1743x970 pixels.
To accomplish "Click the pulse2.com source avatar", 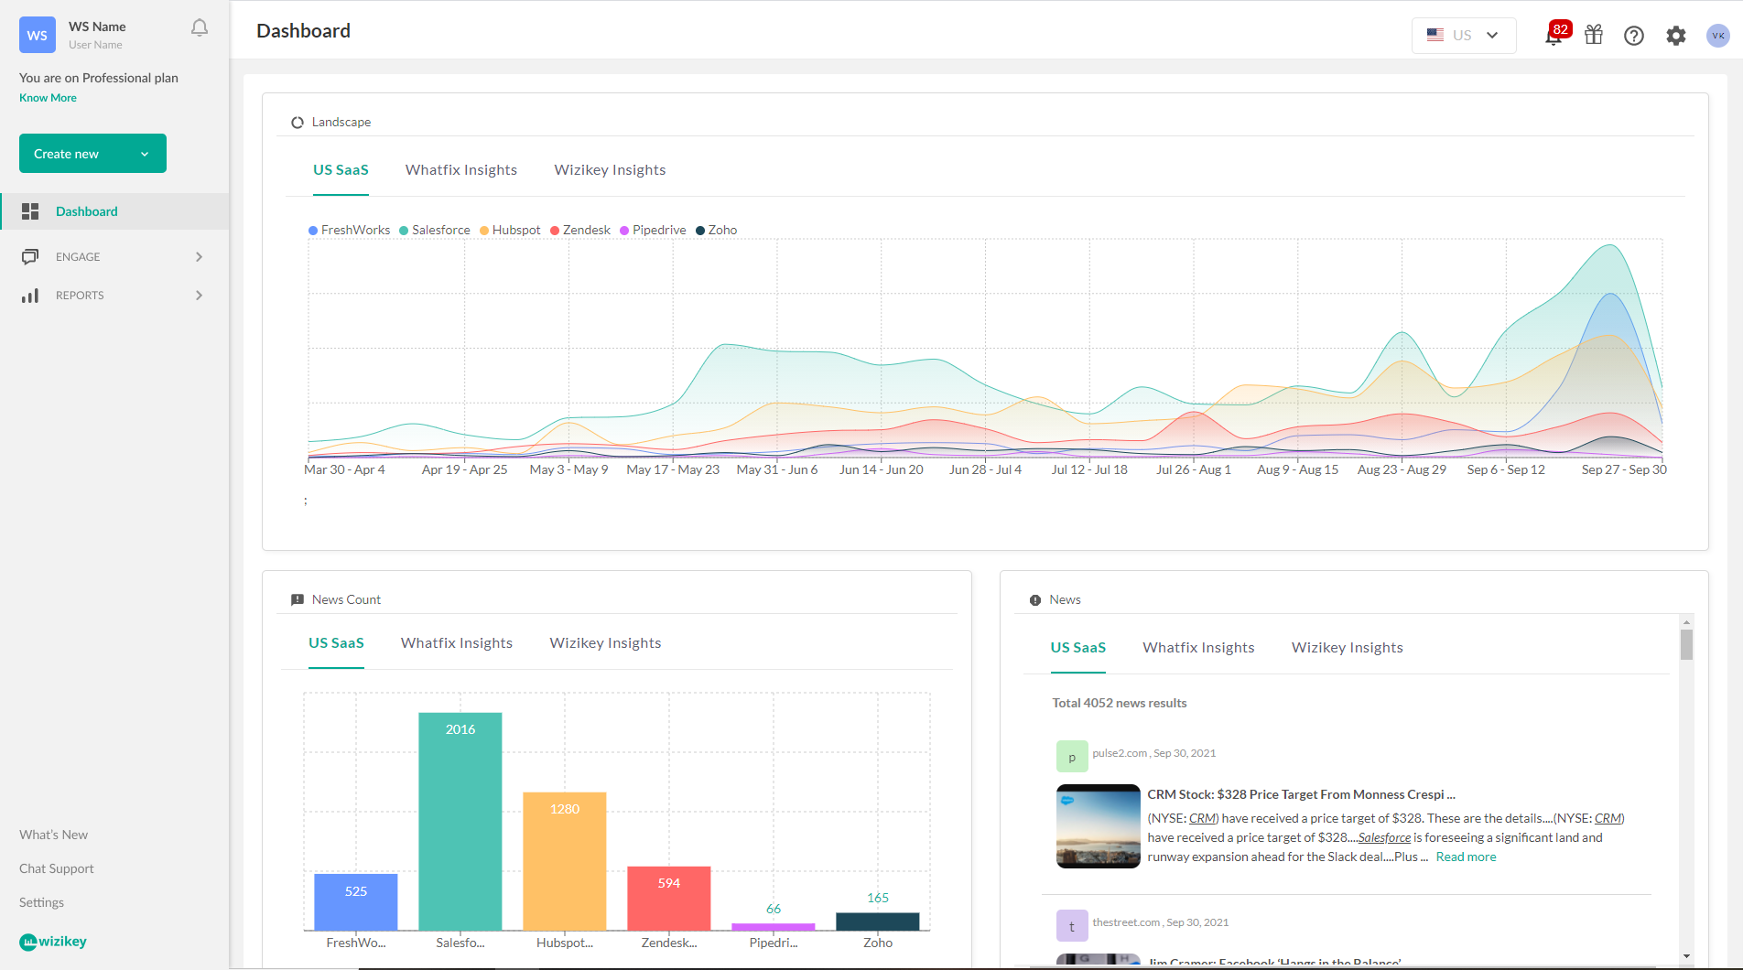I will 1072,757.
